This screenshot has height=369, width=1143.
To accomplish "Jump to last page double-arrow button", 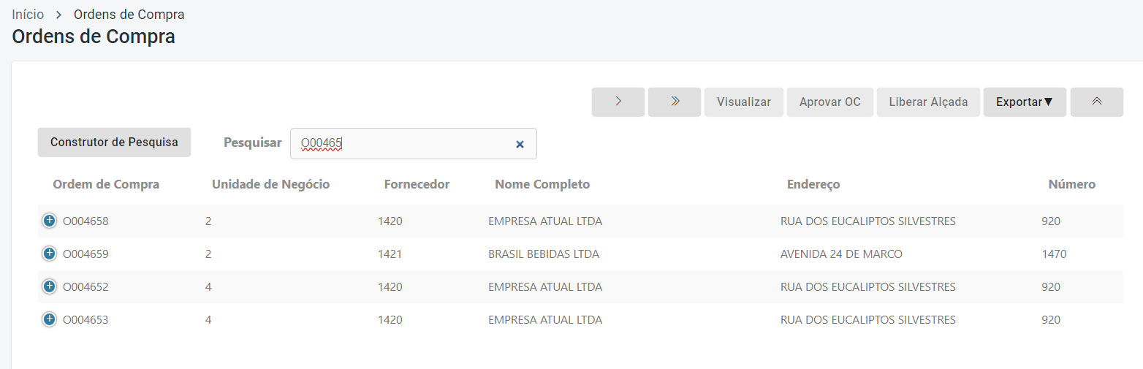I will click(x=674, y=102).
